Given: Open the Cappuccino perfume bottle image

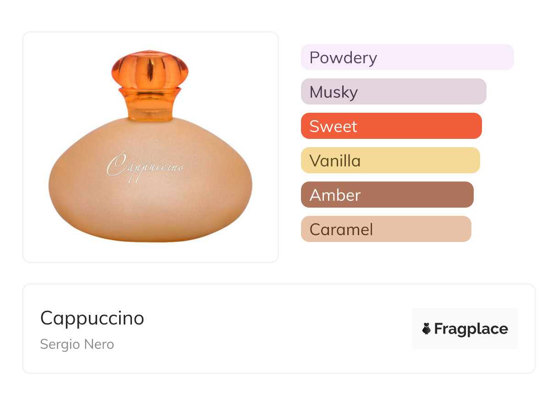Looking at the screenshot, I should tap(150, 147).
